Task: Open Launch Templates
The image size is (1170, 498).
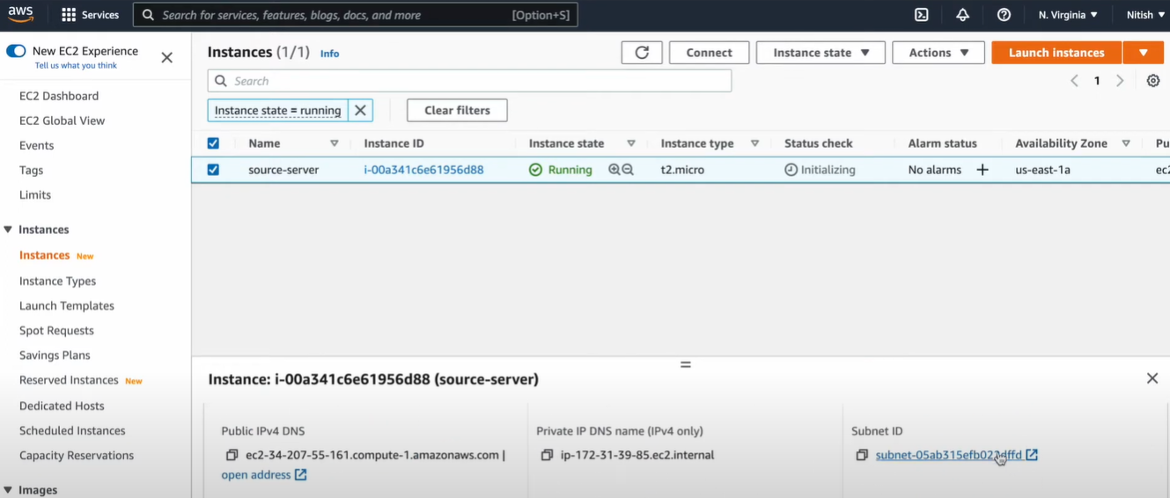Action: 67,305
